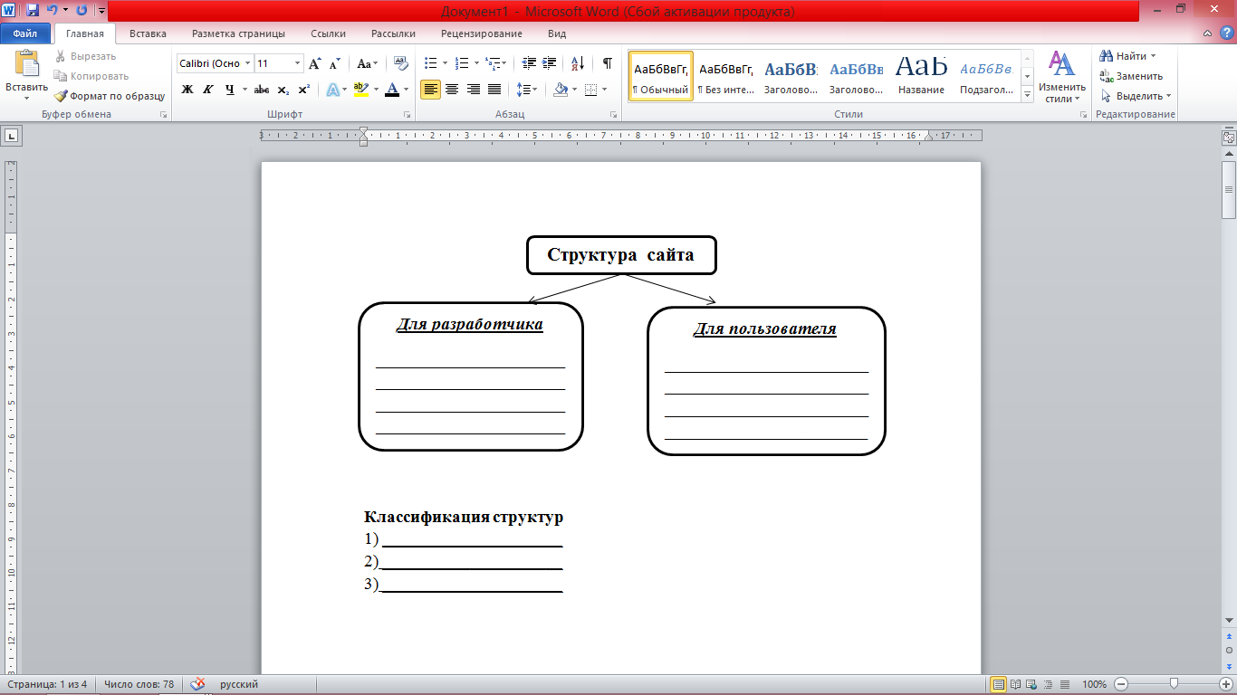Apply subscript formatting

[x=283, y=90]
